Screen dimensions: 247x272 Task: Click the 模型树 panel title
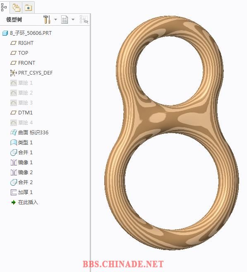tap(14, 19)
